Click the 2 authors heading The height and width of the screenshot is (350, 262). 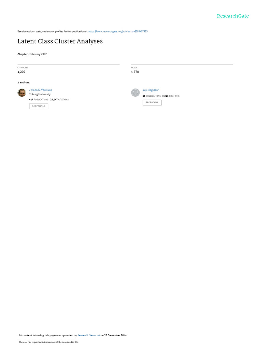pos(24,83)
